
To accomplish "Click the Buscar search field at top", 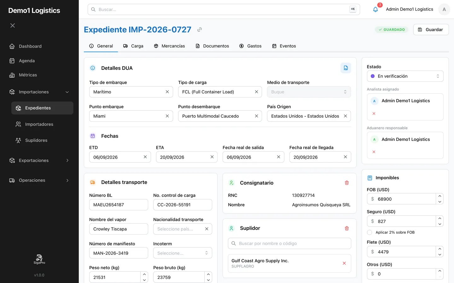I will tap(224, 9).
